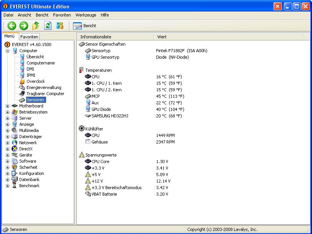
Task: Open the Bericht report toolbar button
Action: click(85, 26)
